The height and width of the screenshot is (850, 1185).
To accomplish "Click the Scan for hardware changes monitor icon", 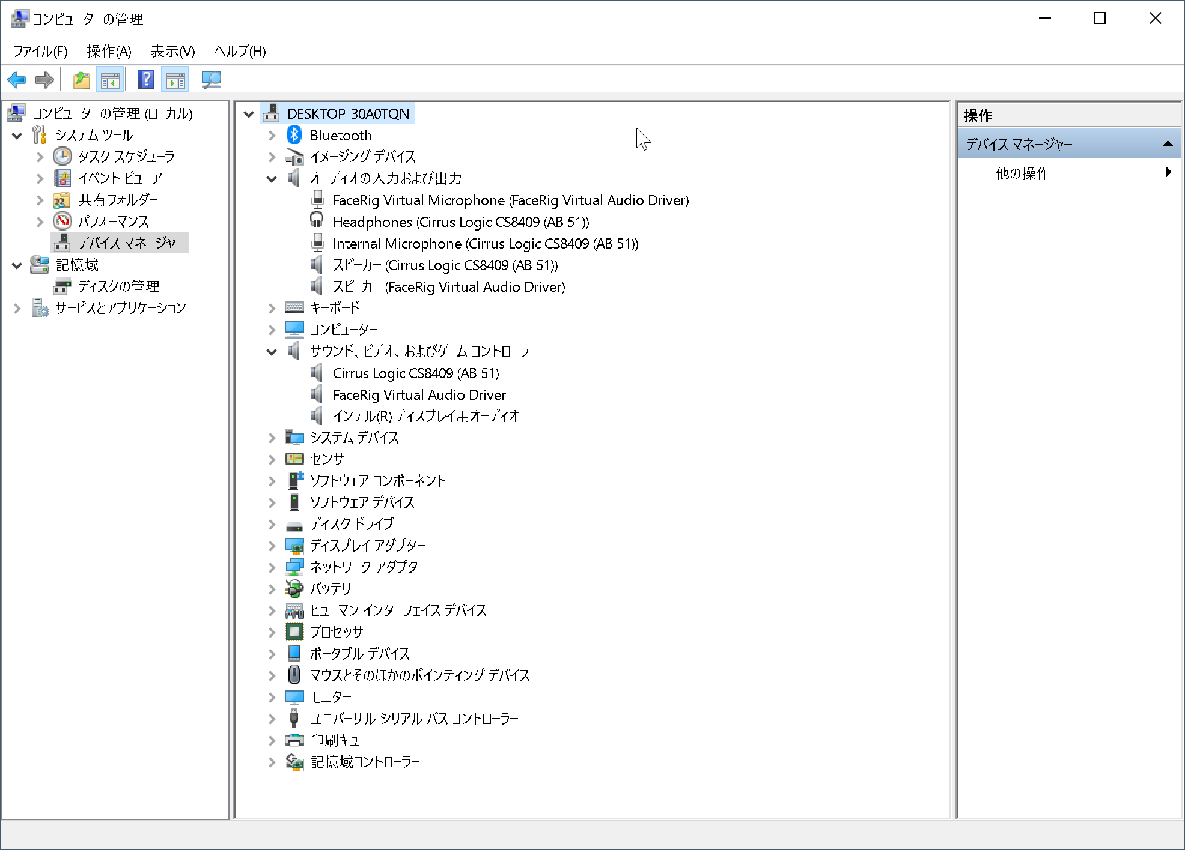I will [x=211, y=79].
